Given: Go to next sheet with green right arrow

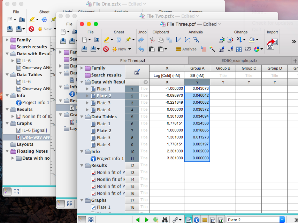Looking at the screenshot, I should coord(147,220).
